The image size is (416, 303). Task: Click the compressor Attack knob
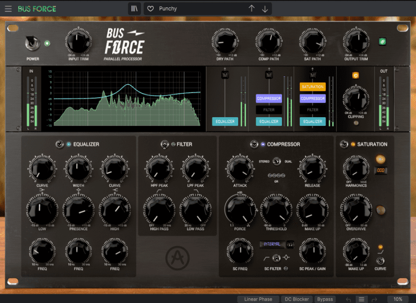click(x=240, y=168)
